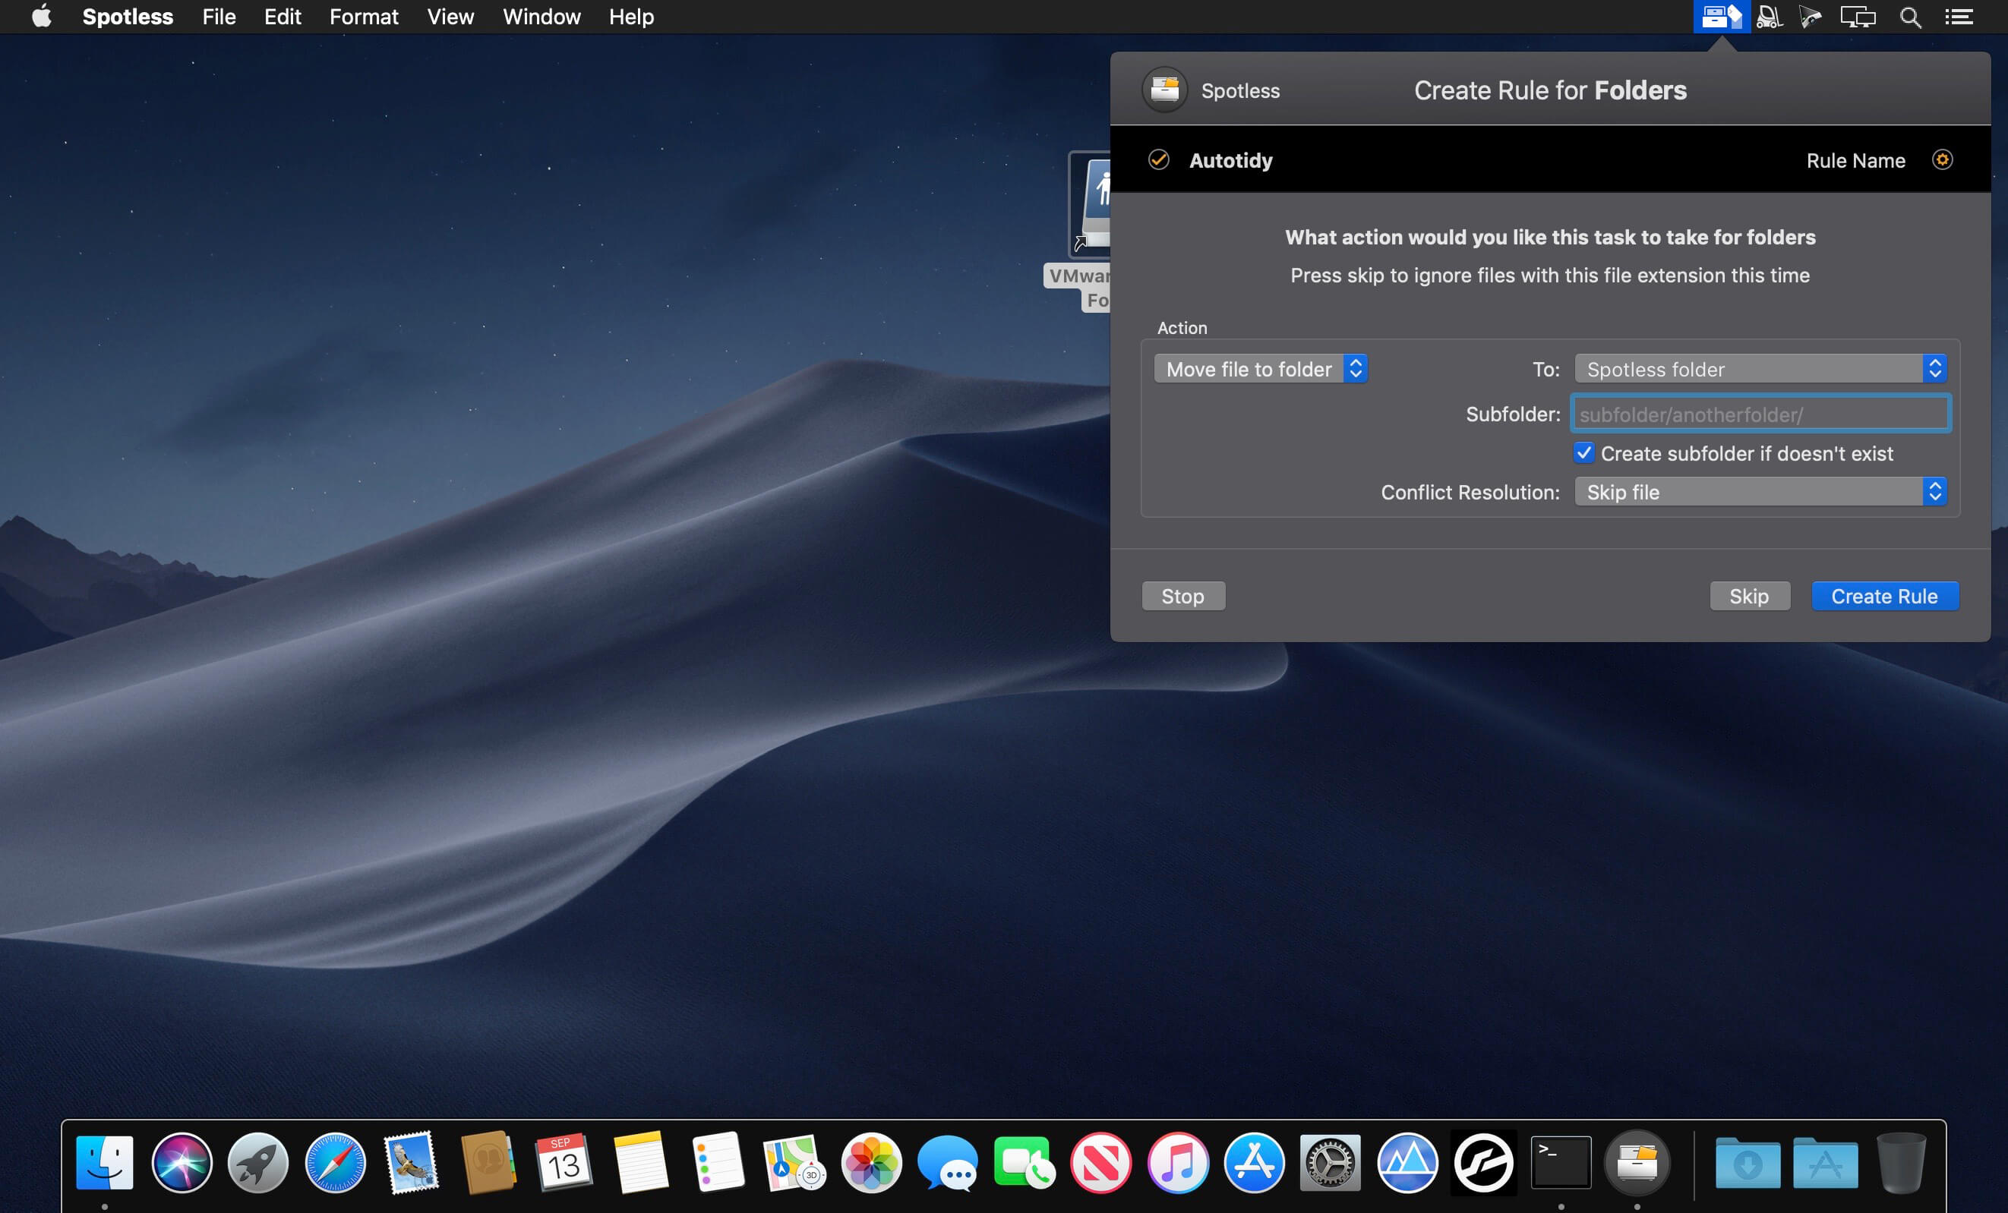This screenshot has height=1213, width=2008.
Task: Launch Terminal from the Dock
Action: coord(1561,1161)
